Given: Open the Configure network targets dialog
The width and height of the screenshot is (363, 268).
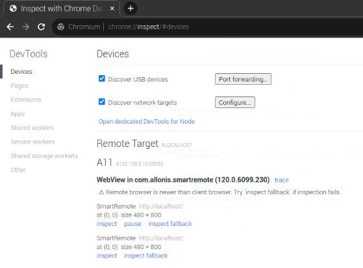Looking at the screenshot, I should click(x=235, y=102).
